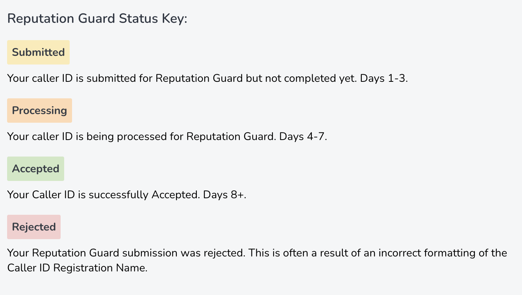The image size is (522, 295).
Task: Click the word 'Accepted' in the description sentence
Action: (x=174, y=194)
